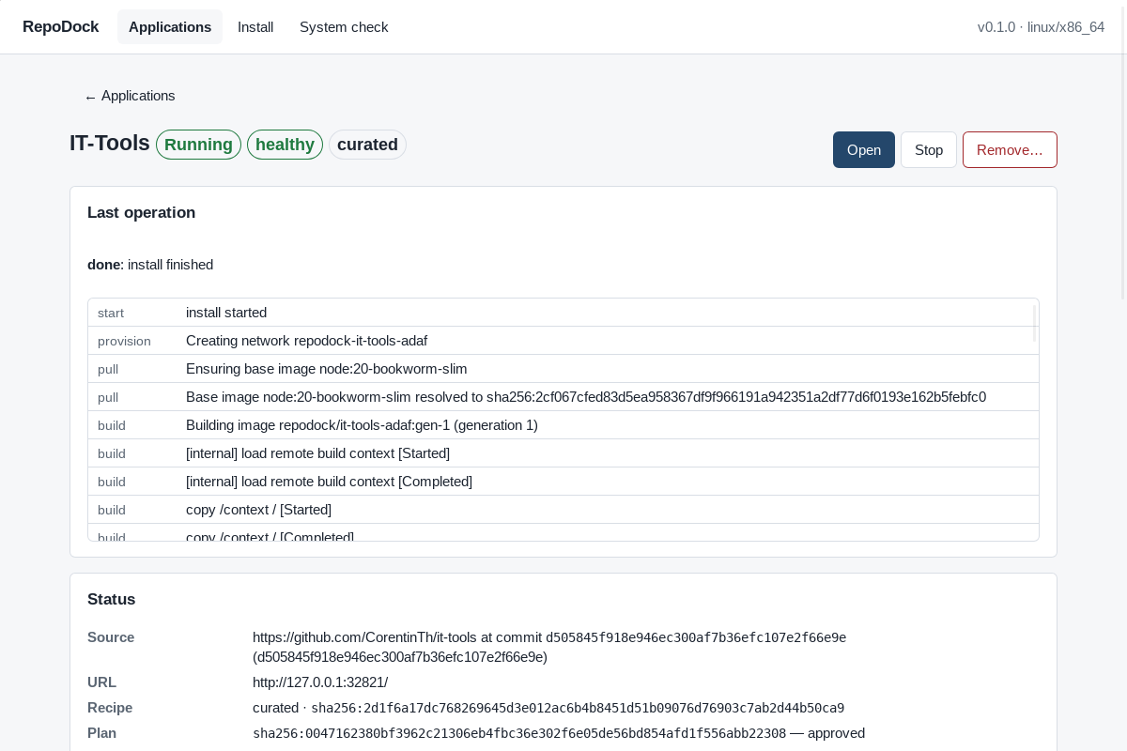Click the Plan field label

click(102, 733)
